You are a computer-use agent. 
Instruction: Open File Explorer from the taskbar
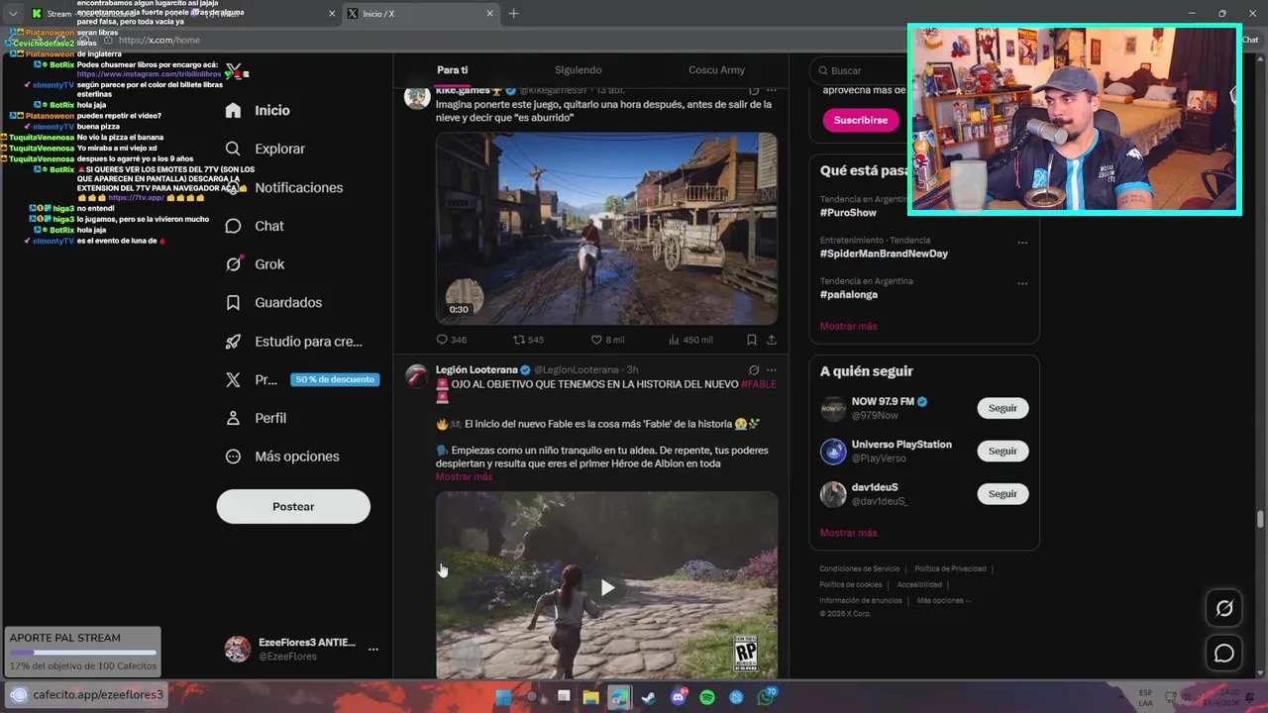pyautogui.click(x=590, y=697)
